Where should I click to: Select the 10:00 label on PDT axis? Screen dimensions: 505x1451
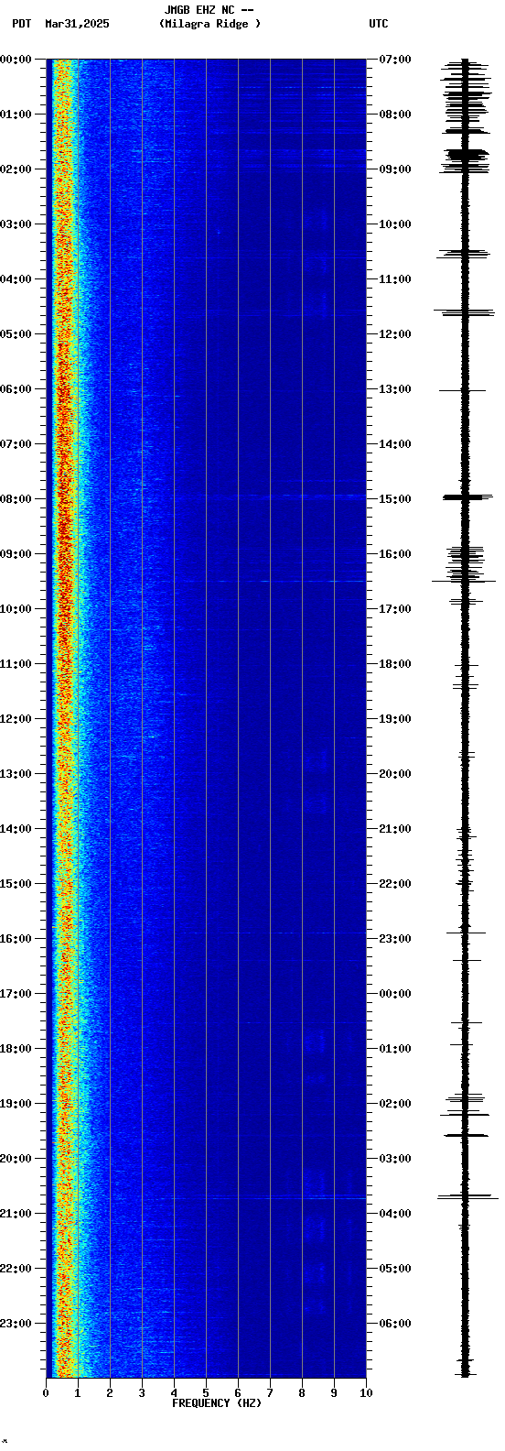click(16, 609)
